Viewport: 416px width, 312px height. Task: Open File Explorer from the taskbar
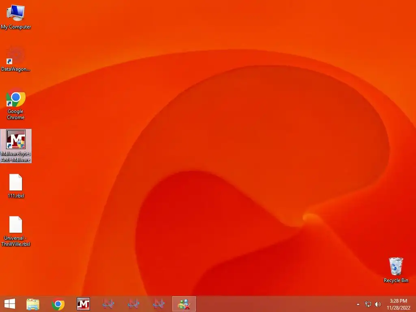click(x=33, y=304)
